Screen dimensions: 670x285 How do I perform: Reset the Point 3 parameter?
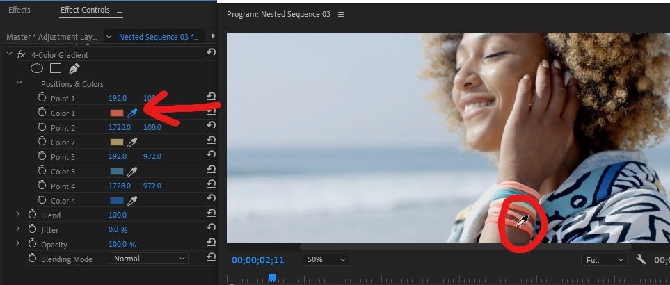[x=211, y=154]
